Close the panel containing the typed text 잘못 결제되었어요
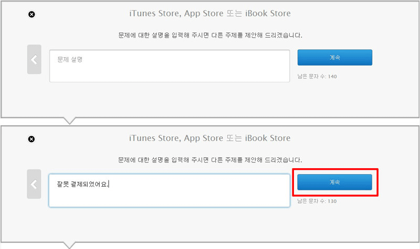Screen dimensions: 420x249 tap(31, 139)
